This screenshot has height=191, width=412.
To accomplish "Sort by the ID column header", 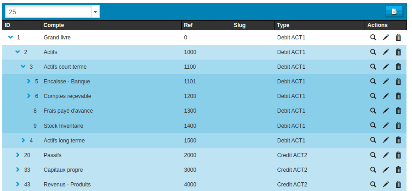I will (x=22, y=25).
